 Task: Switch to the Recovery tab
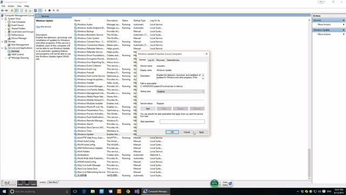[x=161, y=60]
